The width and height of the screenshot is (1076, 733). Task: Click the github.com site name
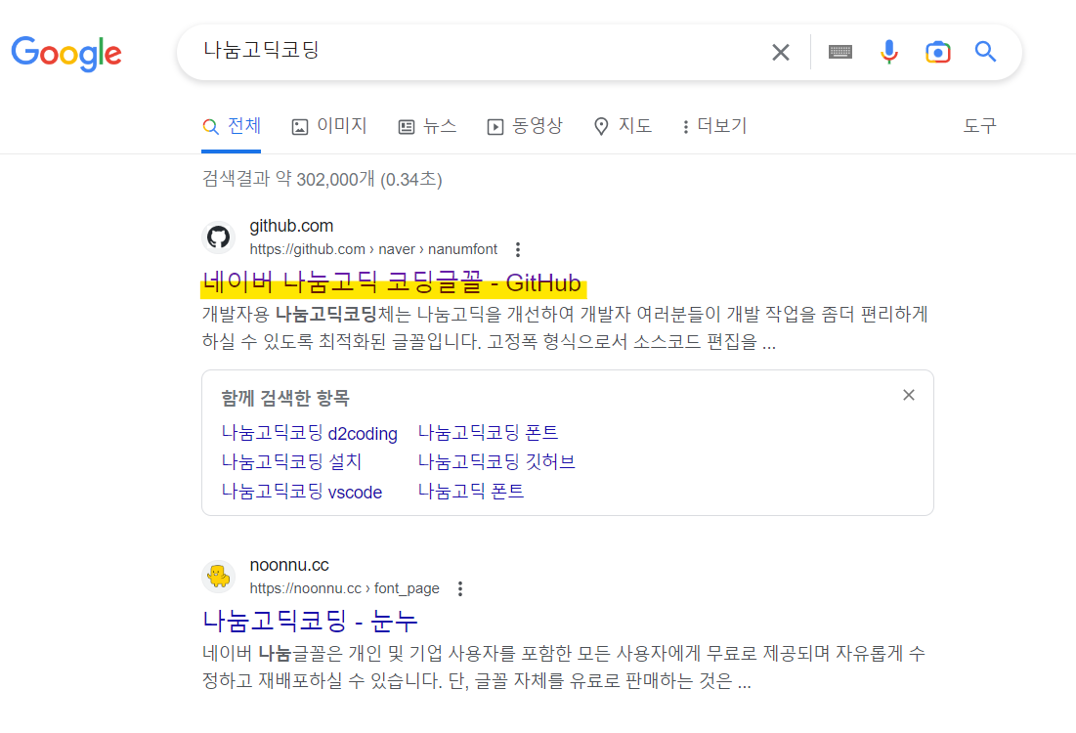coord(291,226)
